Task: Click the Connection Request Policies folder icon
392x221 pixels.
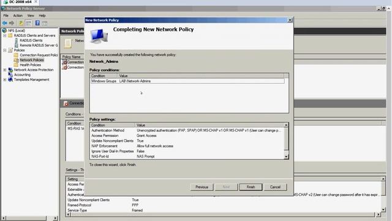Action: coord(16,55)
